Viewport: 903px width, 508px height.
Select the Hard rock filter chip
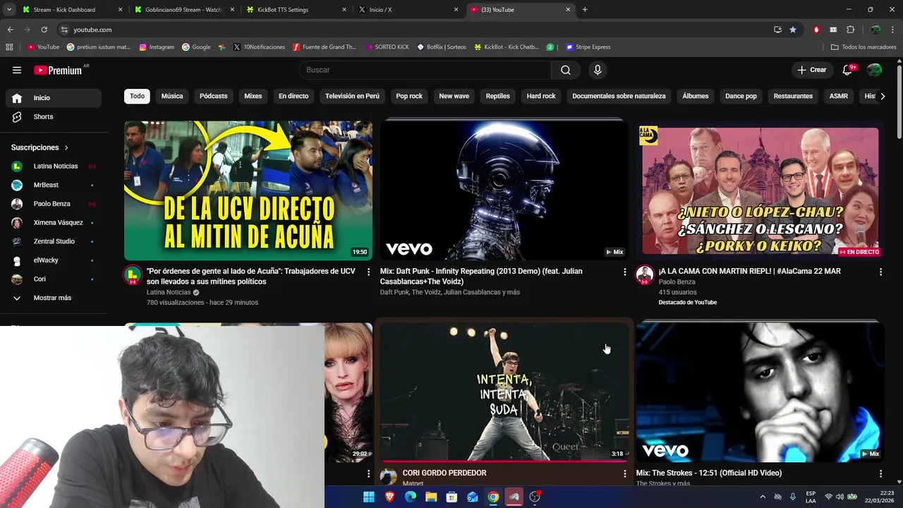(541, 96)
